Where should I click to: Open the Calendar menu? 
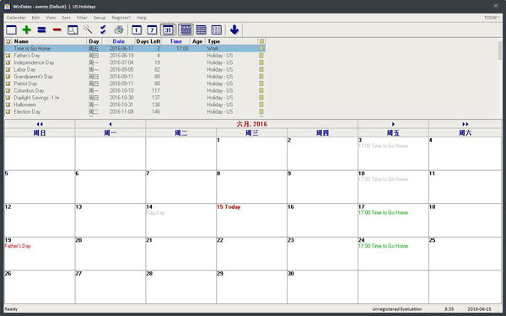(16, 18)
